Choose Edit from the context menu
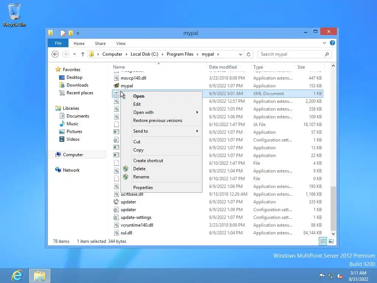377x283 pixels. click(161, 104)
